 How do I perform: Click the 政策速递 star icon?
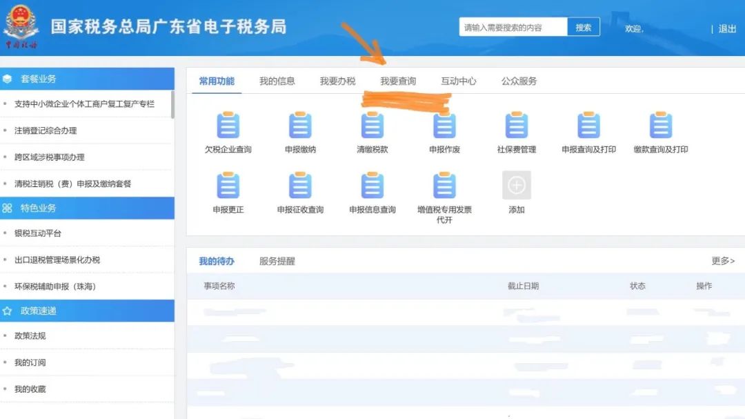click(7, 311)
